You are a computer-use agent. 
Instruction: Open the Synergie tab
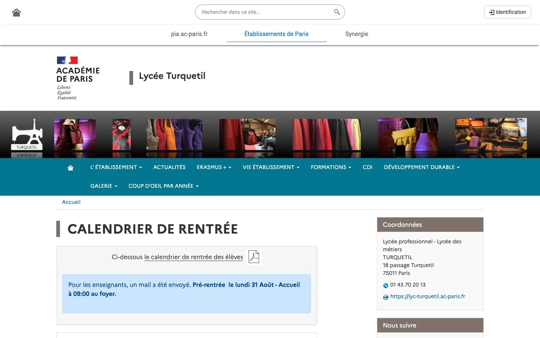(x=357, y=34)
